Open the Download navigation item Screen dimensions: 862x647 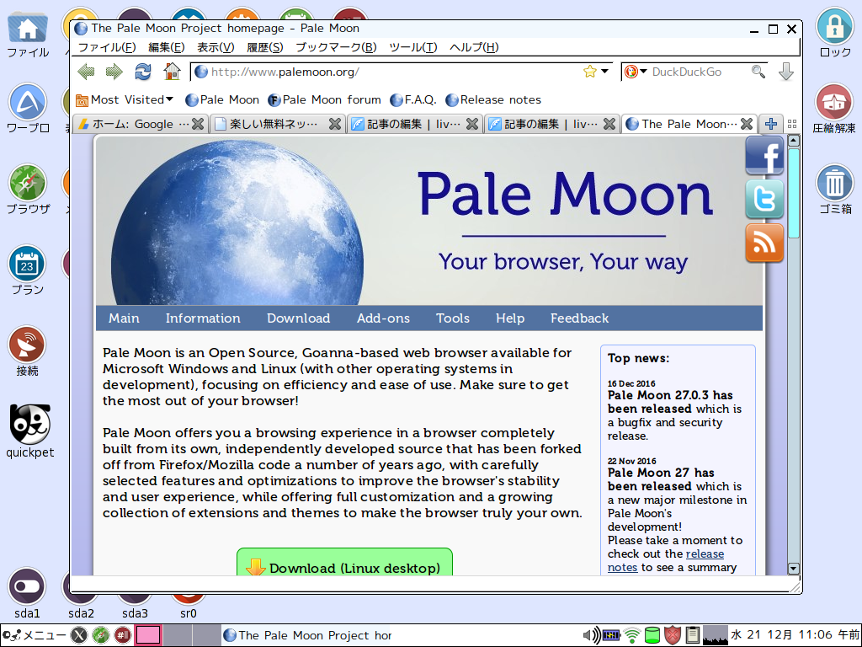[299, 318]
